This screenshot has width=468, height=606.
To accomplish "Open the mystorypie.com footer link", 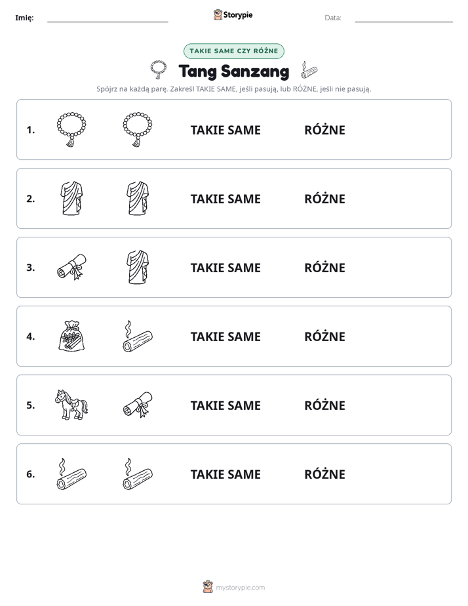I will point(234,587).
